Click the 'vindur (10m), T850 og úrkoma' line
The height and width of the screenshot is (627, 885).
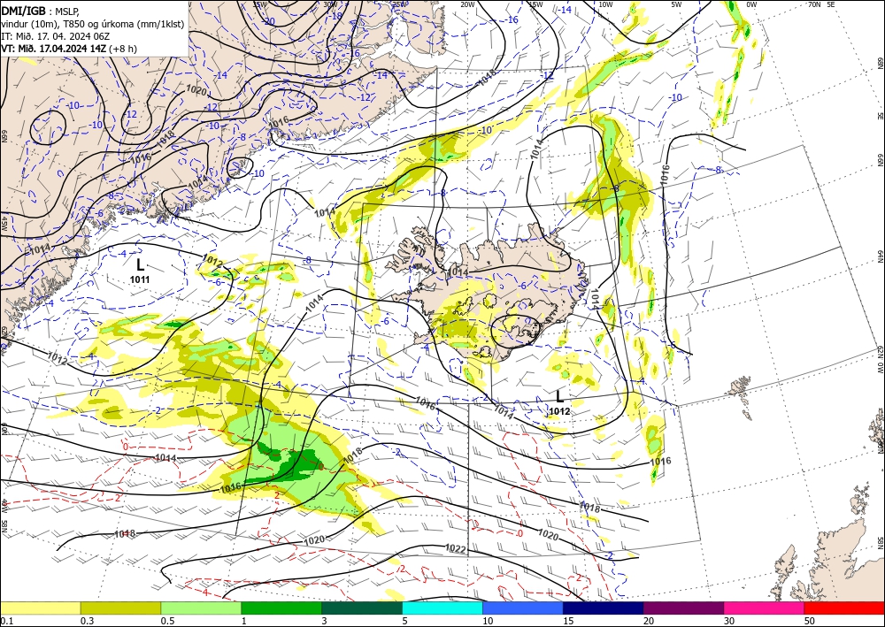pos(93,23)
